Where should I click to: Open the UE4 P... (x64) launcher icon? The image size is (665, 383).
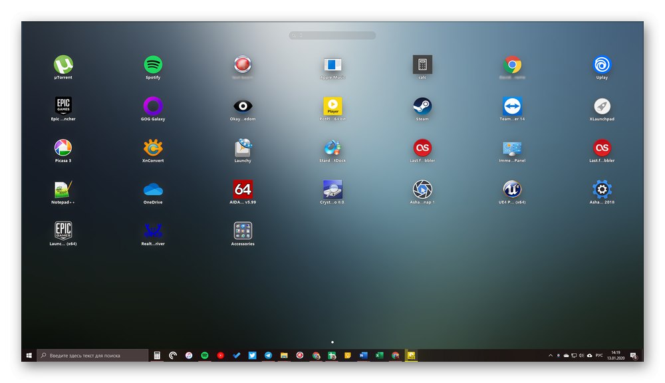tap(512, 189)
